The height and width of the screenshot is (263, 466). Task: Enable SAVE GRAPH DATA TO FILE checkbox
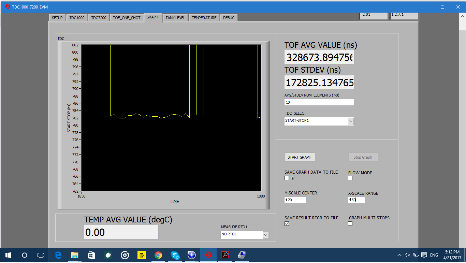point(287,178)
